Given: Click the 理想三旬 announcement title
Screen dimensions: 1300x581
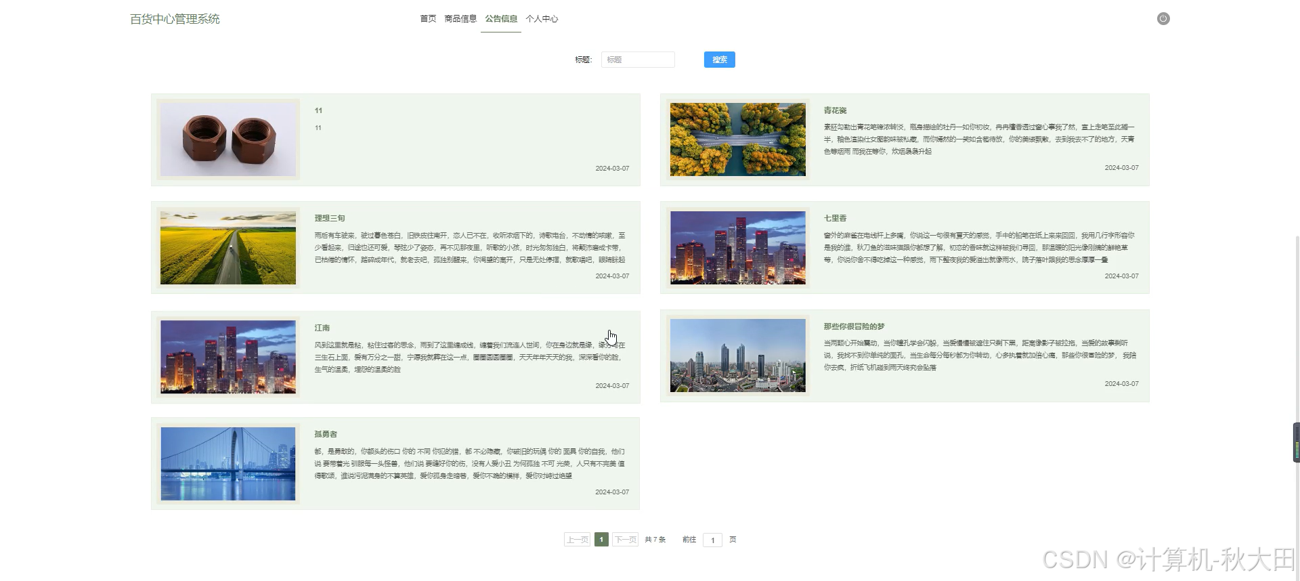Looking at the screenshot, I should tap(330, 218).
